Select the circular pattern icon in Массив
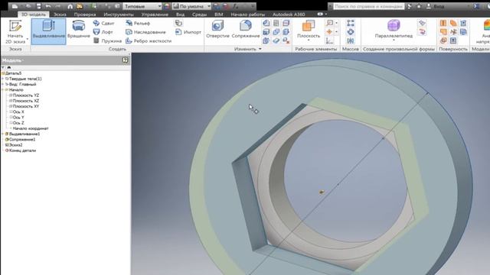The height and width of the screenshot is (275, 490). (351, 32)
